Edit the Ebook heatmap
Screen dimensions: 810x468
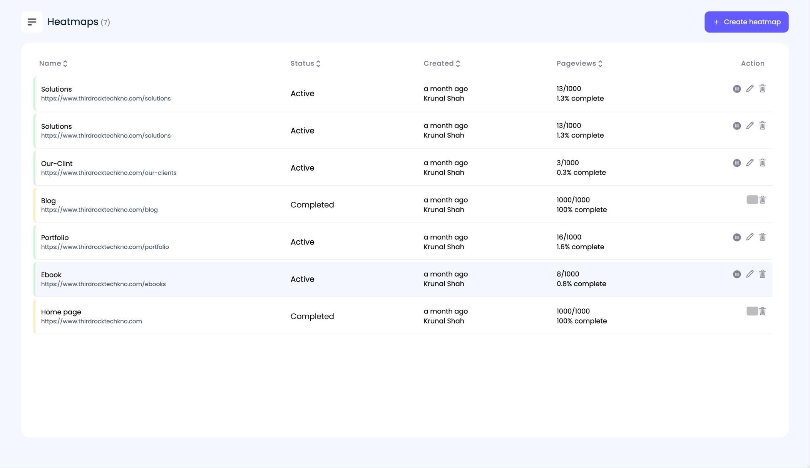750,274
